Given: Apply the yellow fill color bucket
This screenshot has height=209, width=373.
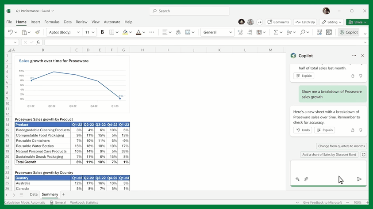Looking at the screenshot, I should tap(125, 32).
